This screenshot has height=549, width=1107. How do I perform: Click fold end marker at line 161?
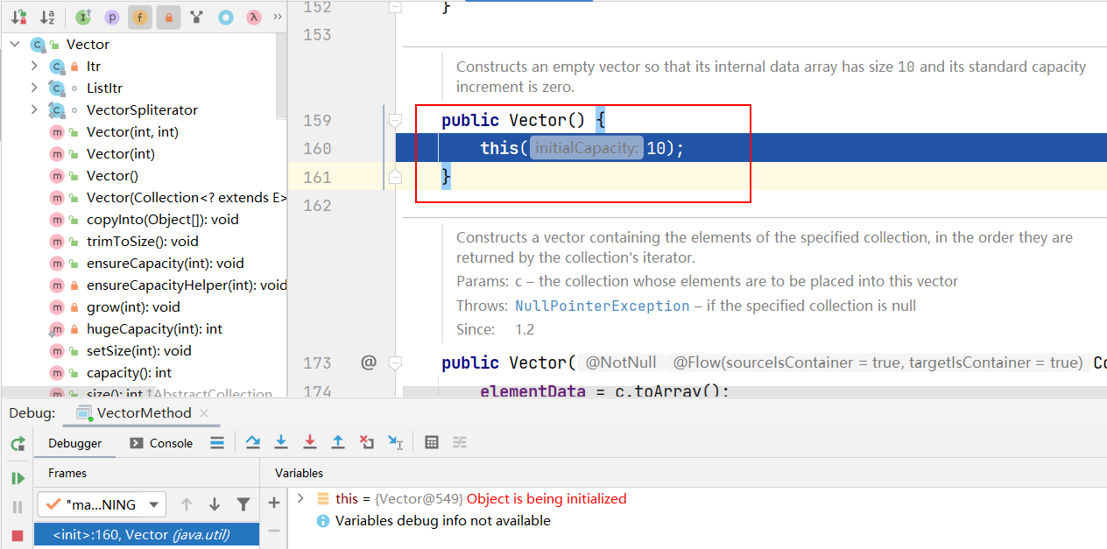pyautogui.click(x=395, y=177)
